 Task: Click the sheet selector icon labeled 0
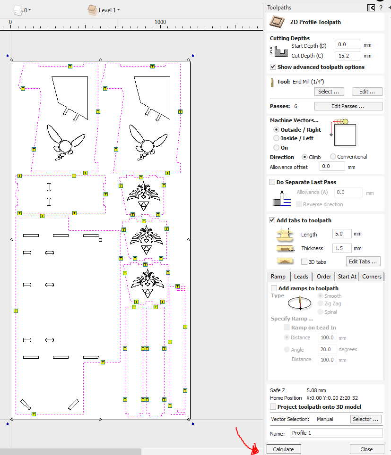18,10
